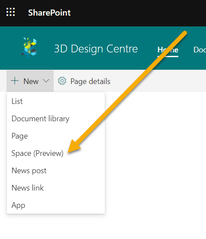Pick News link in the menu
Viewport: 206px width, 239px height.
tap(56, 188)
